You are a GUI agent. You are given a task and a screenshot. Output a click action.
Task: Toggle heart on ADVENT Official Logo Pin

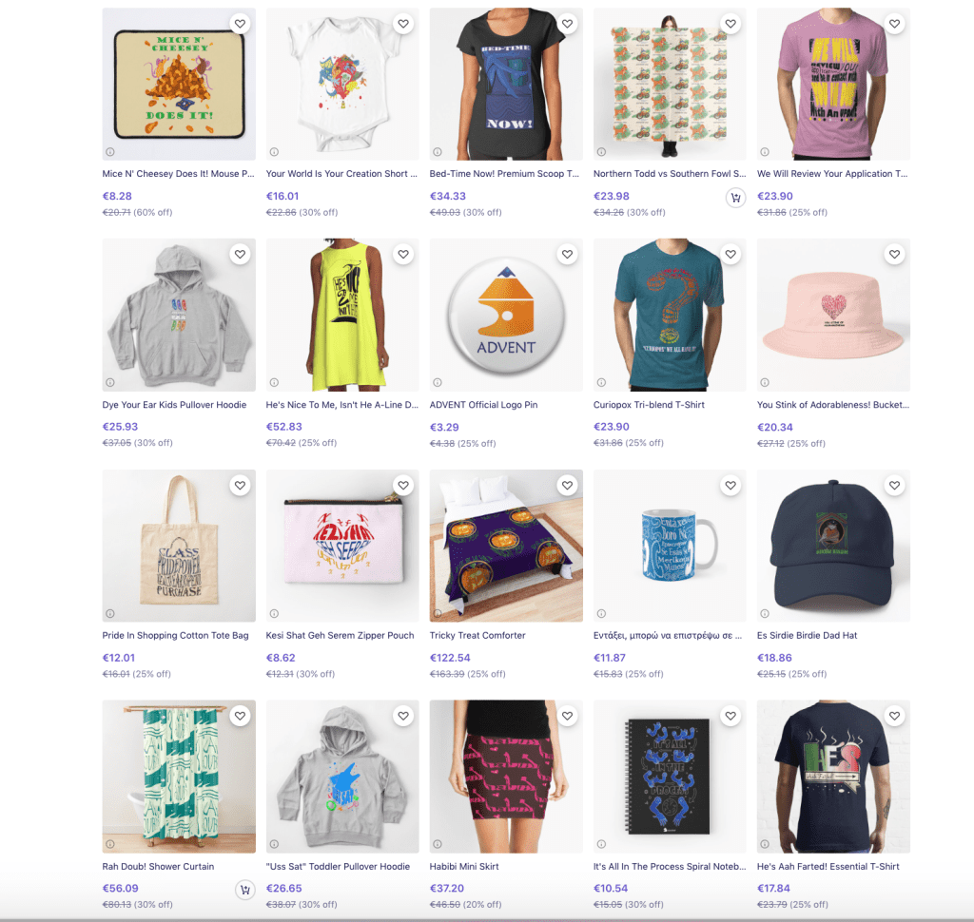567,254
